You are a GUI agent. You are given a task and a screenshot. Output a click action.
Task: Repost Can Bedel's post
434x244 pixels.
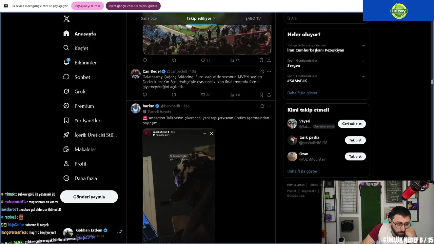[174, 95]
